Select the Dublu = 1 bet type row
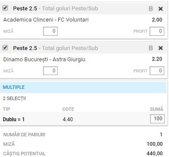This screenshot has width=169, height=157. pos(83,119)
